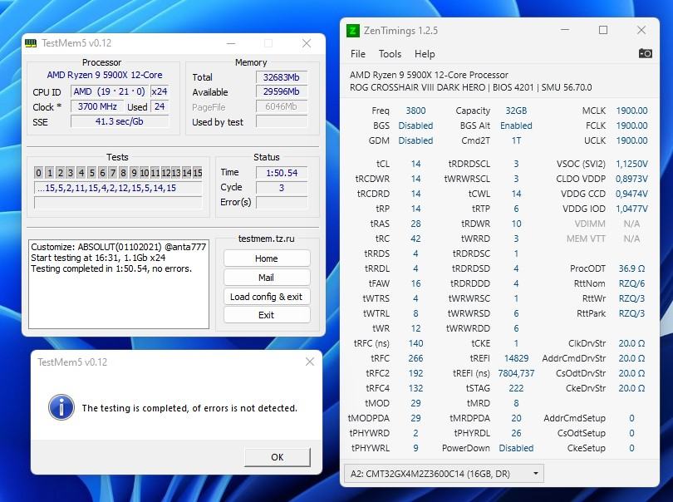Click the ProcODT value 36.9 Ω
The width and height of the screenshot is (673, 502).
pyautogui.click(x=631, y=268)
